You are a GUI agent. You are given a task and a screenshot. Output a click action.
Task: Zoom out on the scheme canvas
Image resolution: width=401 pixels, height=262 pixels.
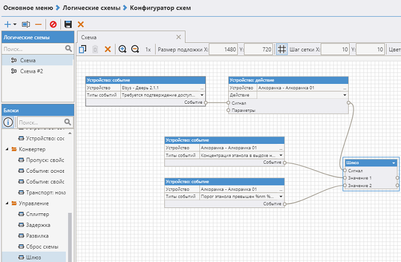pyautogui.click(x=135, y=49)
